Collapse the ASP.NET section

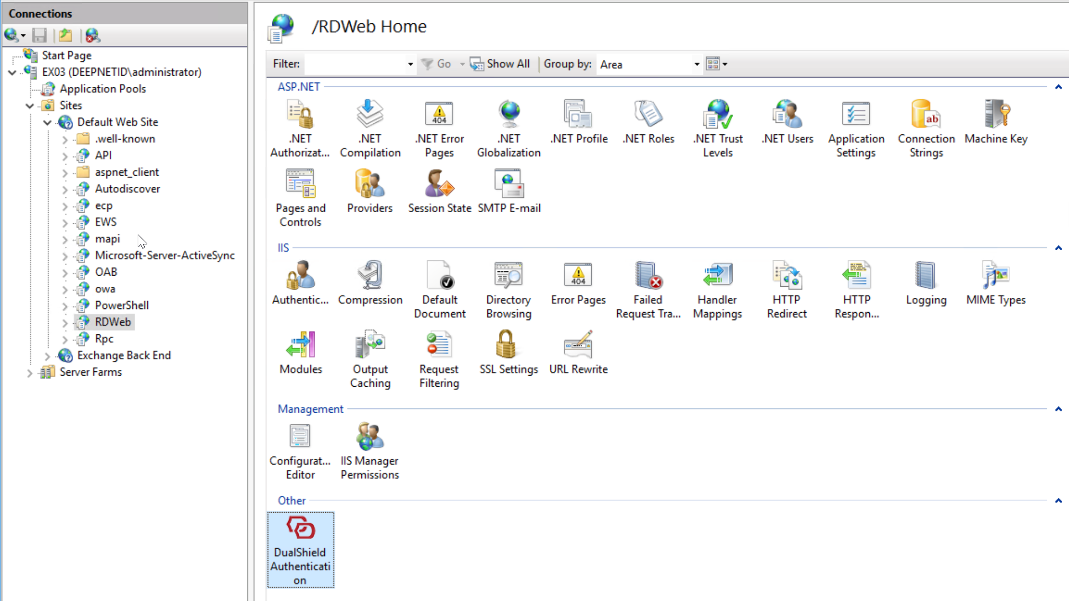[1058, 87]
